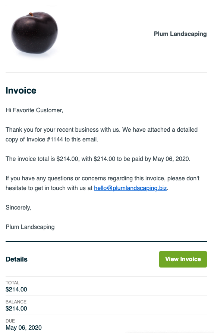This screenshot has height=333, width=214.
Task: Open the green View Invoice button
Action: pyautogui.click(x=183, y=259)
